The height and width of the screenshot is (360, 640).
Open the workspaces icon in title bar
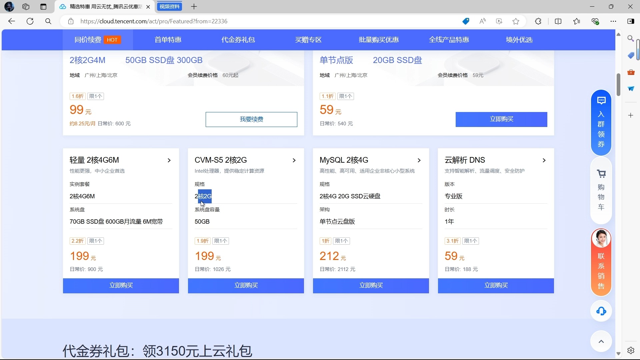click(x=26, y=6)
